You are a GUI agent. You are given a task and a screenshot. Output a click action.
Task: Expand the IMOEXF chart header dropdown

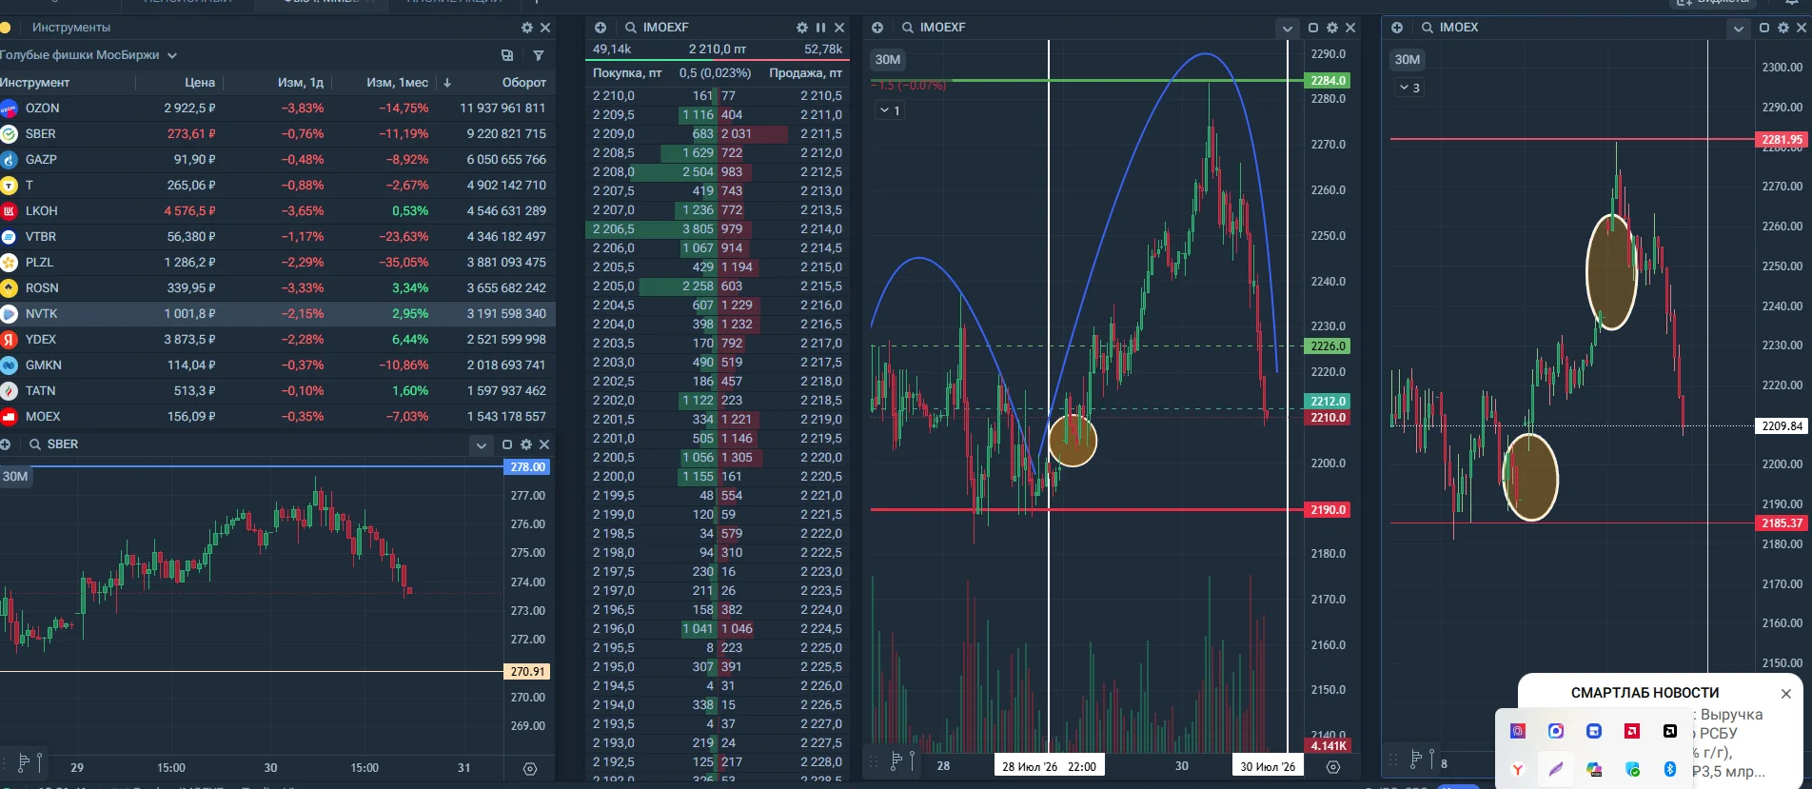[1287, 29]
